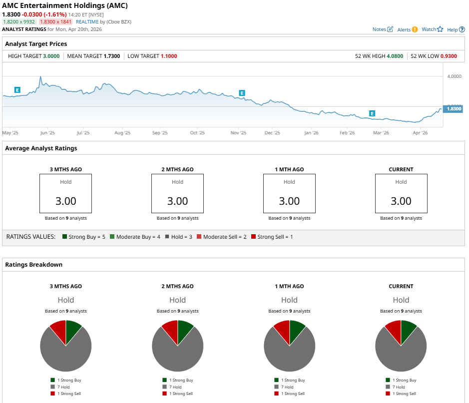Click the 1 MTH AGO average rating box

[x=289, y=193]
